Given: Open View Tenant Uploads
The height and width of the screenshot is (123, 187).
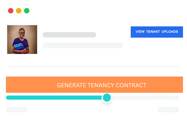Looking at the screenshot, I should tap(157, 32).
